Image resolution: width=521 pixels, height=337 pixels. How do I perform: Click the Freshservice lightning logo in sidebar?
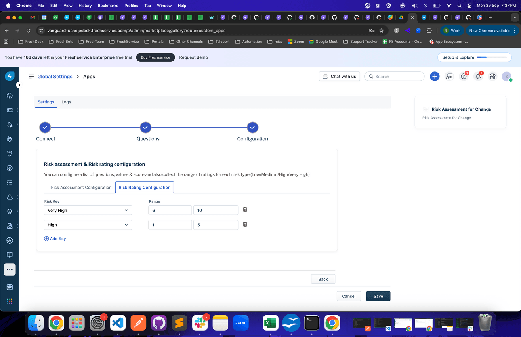click(9, 76)
